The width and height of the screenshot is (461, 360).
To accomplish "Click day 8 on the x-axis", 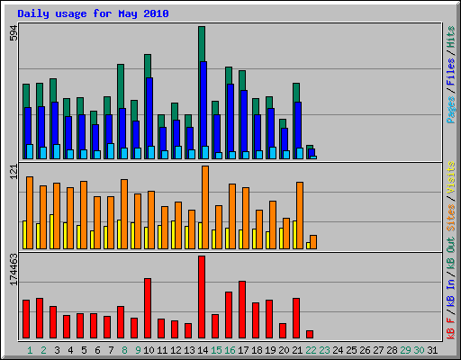I will (124, 350).
